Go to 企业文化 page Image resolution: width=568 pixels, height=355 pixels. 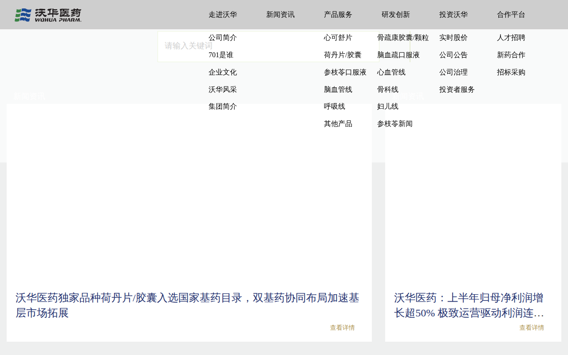pyautogui.click(x=223, y=72)
